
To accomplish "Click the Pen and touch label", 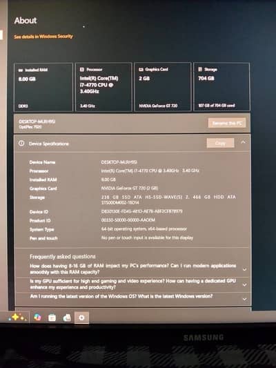I will tap(43, 238).
